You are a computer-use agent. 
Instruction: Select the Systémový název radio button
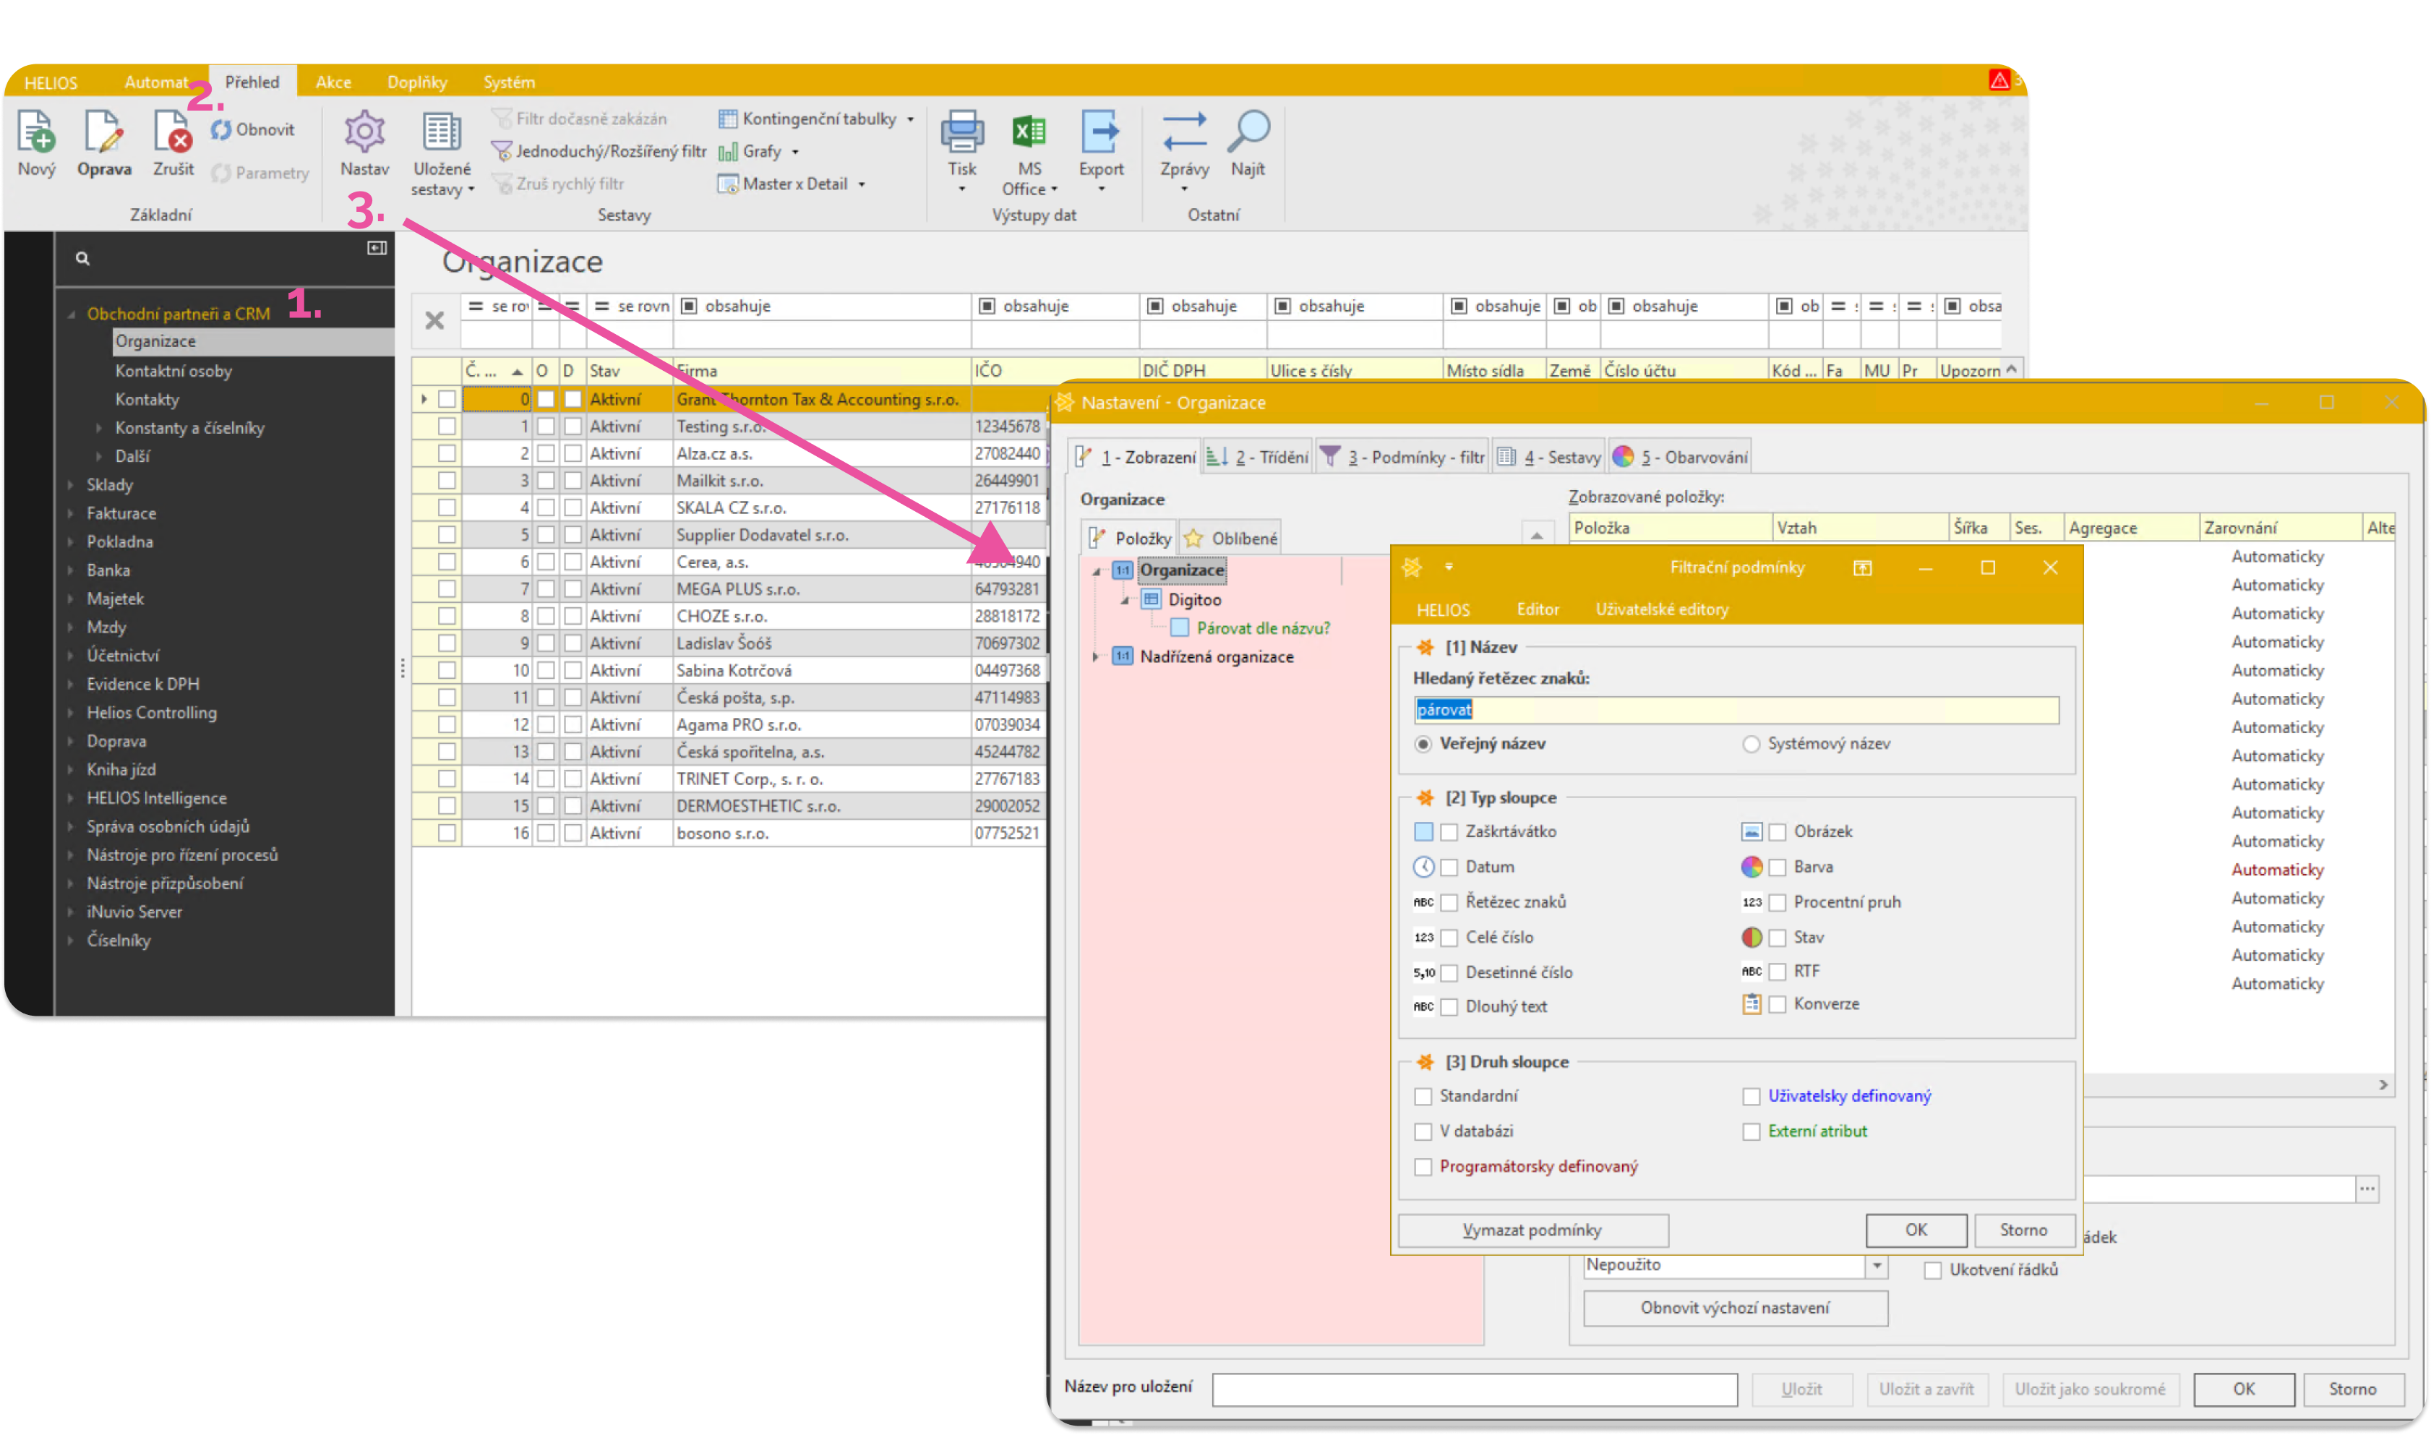click(1751, 744)
